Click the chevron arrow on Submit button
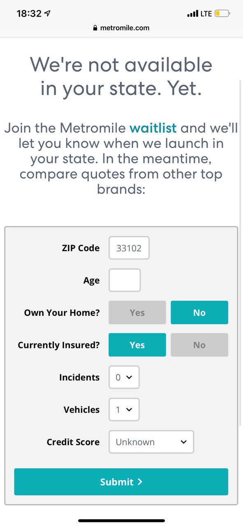Image resolution: width=243 pixels, height=527 pixels. tap(140, 482)
